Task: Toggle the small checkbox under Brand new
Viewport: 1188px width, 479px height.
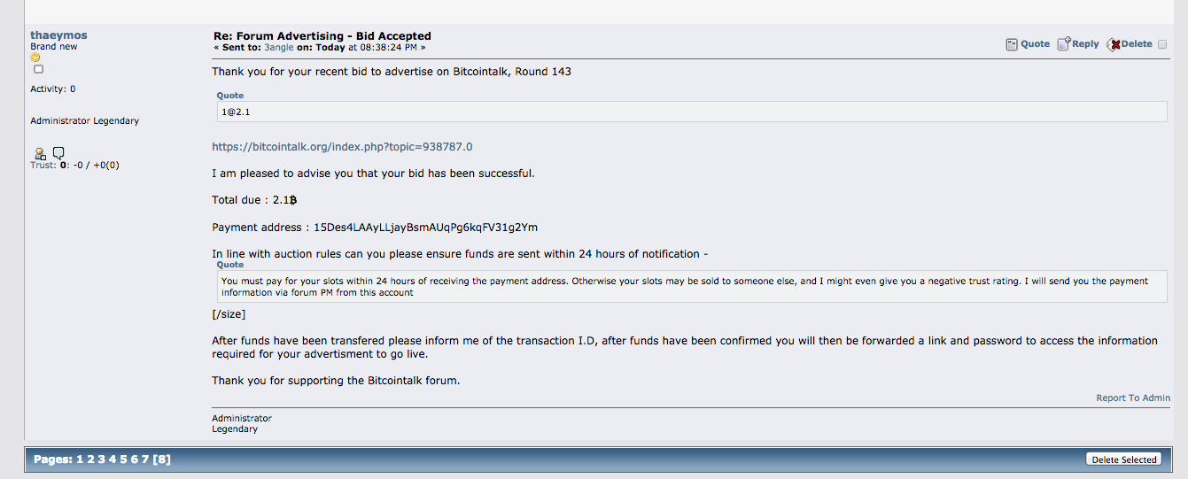Action: [38, 69]
